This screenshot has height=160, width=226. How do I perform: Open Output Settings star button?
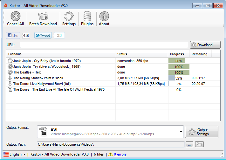click(x=202, y=132)
